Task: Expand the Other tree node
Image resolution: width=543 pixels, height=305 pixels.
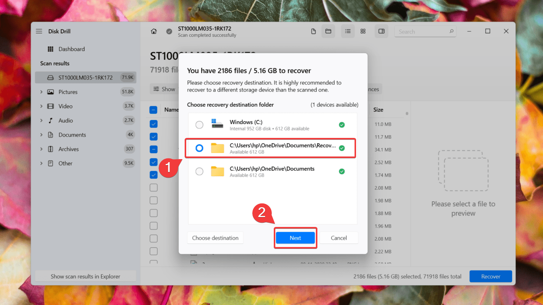Action: (41, 163)
